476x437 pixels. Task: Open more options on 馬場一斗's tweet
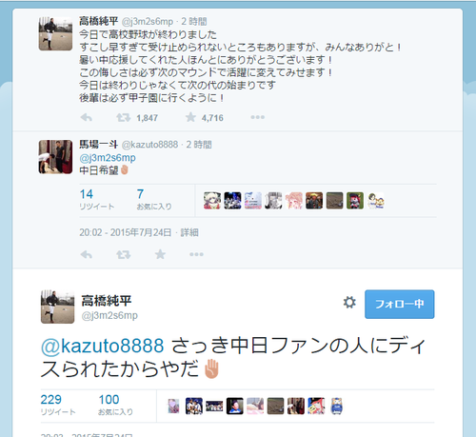pyautogui.click(x=196, y=254)
